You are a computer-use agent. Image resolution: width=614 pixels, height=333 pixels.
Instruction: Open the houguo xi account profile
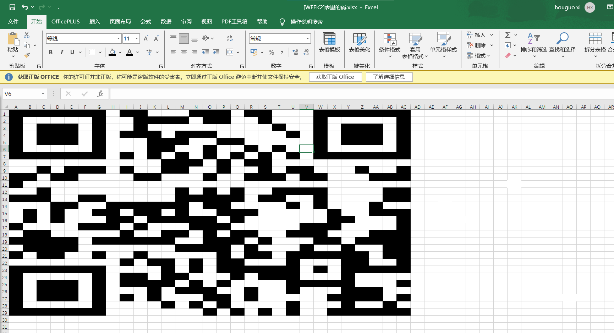coord(574,7)
